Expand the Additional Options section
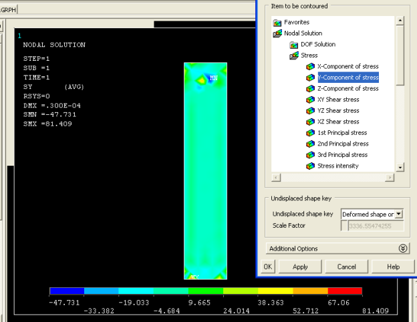Image resolution: width=417 pixels, height=322 pixels. pos(402,249)
